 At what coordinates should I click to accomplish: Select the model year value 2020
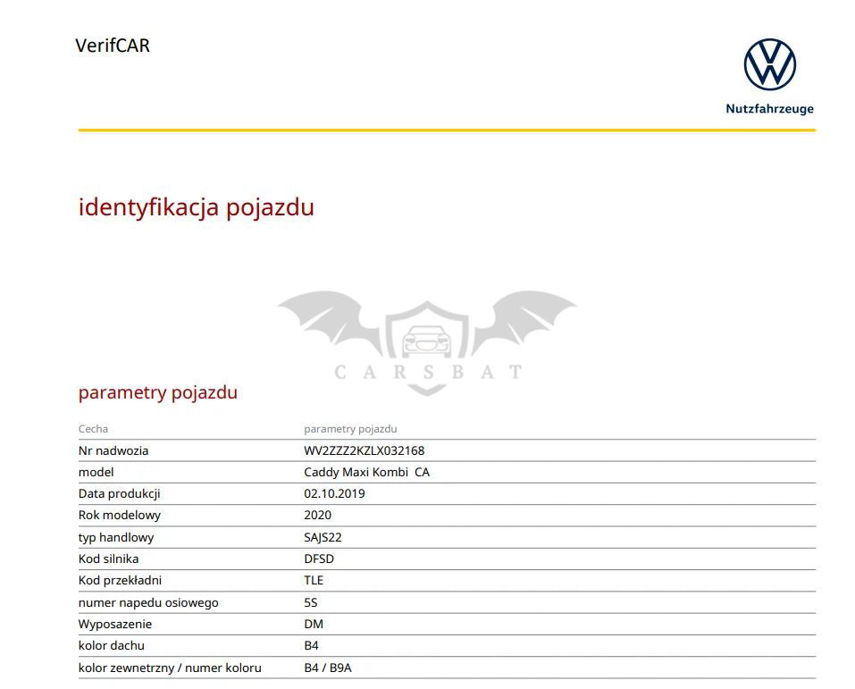pos(317,515)
